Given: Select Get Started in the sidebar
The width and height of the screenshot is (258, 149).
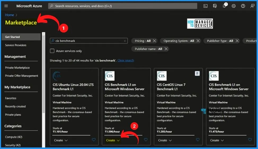Looking at the screenshot, I should point(21,37).
